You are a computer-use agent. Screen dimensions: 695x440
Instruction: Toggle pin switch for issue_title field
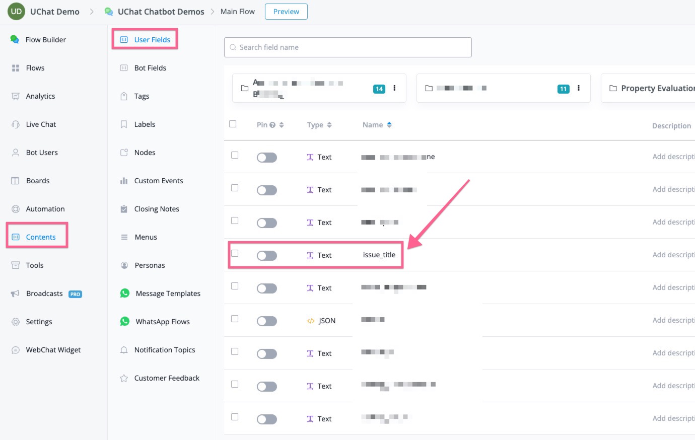tap(267, 256)
